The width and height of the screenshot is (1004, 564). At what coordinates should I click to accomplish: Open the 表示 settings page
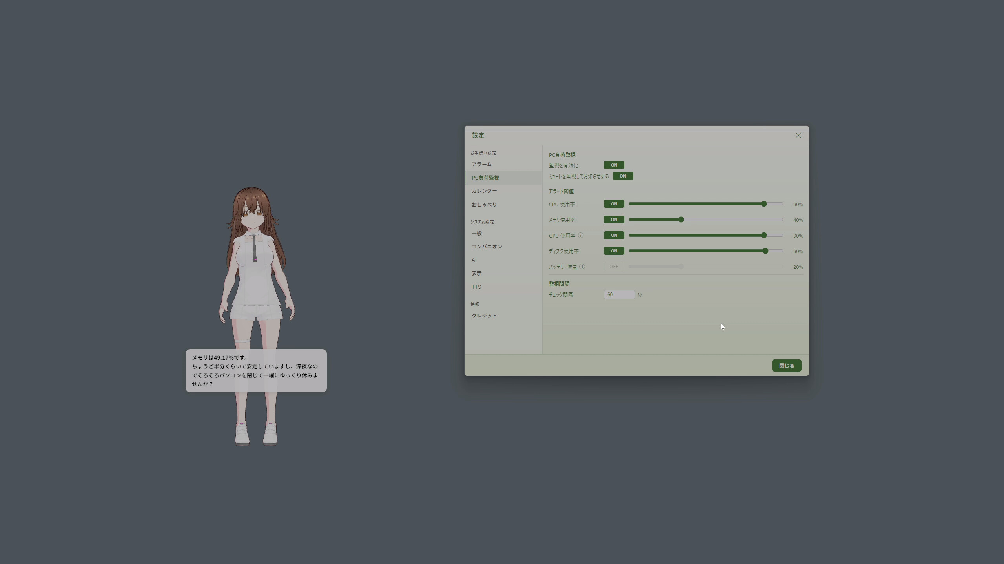point(503,273)
